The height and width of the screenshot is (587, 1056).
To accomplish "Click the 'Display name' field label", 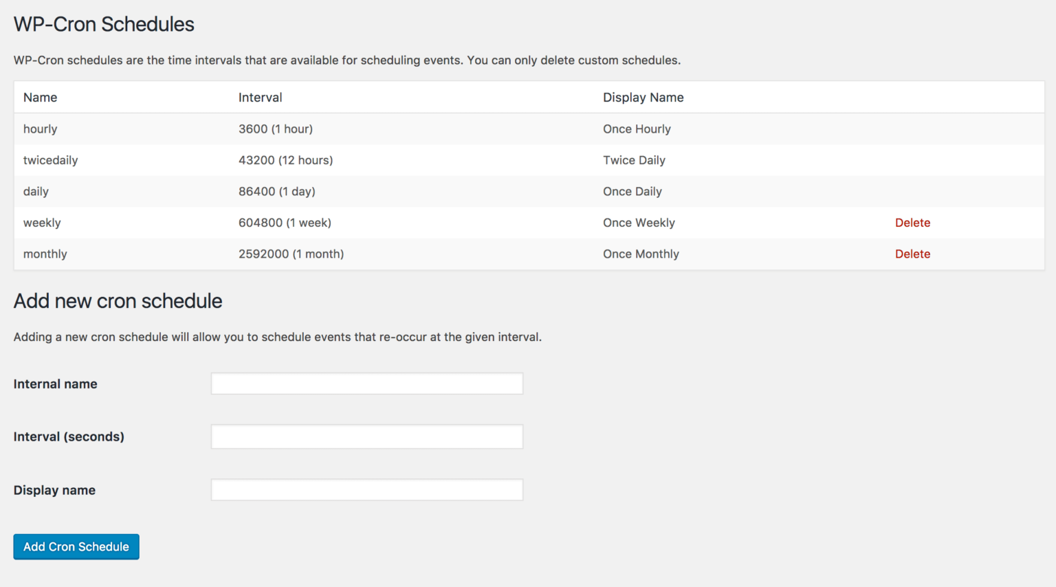I will [54, 490].
